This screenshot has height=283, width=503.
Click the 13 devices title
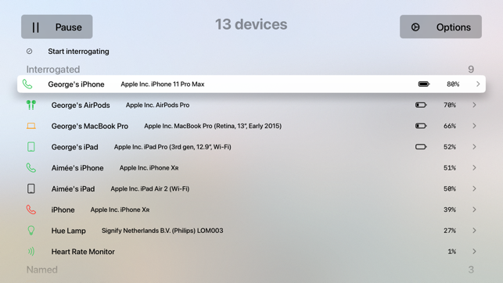251,24
